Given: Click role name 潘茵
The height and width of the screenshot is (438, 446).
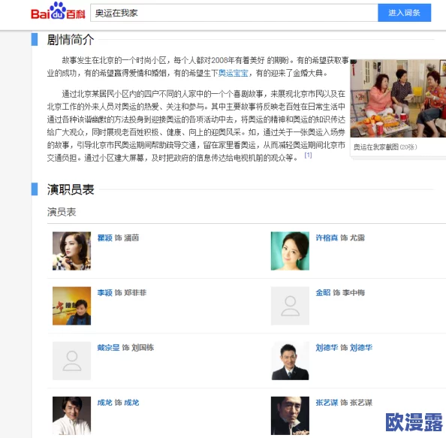Looking at the screenshot, I should click(131, 237).
